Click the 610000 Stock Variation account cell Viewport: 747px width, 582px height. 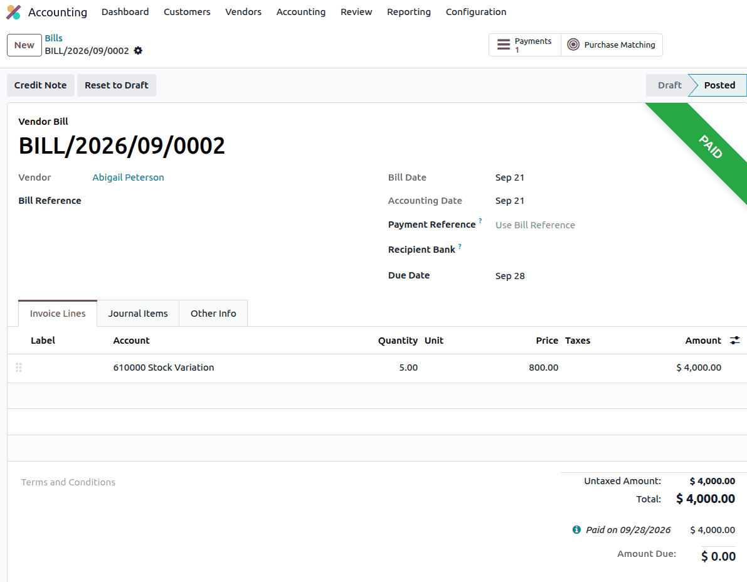click(x=164, y=368)
